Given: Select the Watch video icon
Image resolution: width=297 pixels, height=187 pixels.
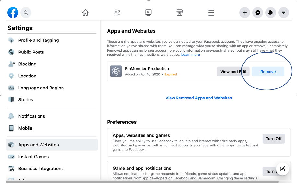Looking at the screenshot, I should pos(148,12).
